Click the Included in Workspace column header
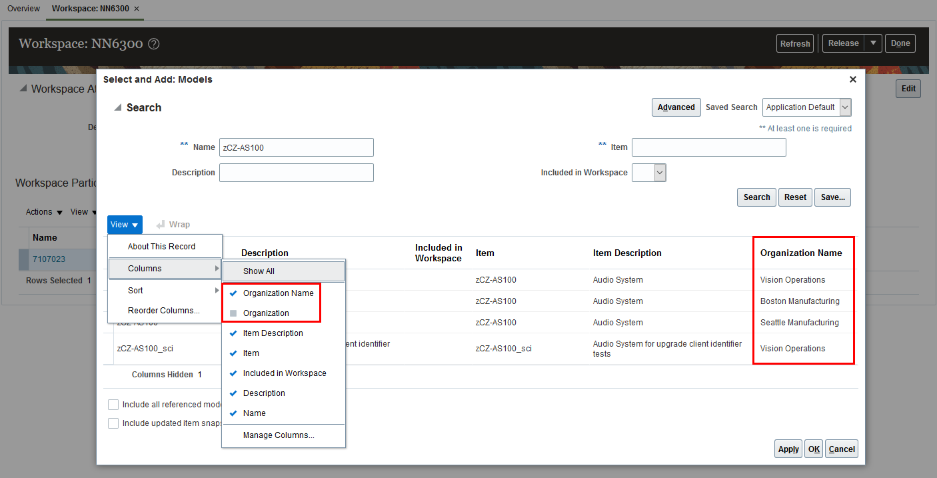Viewport: 937px width, 478px height. (x=439, y=253)
